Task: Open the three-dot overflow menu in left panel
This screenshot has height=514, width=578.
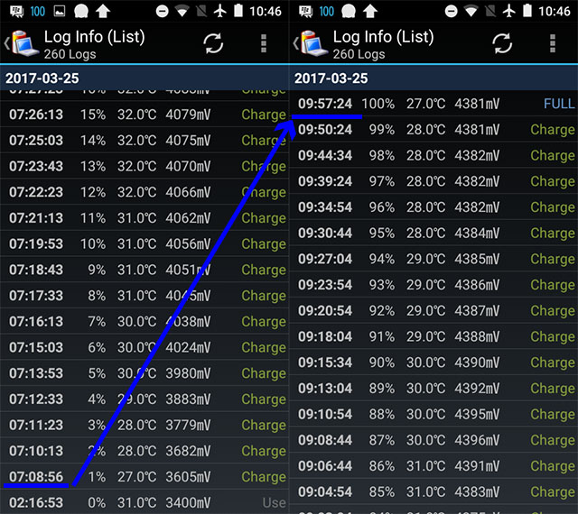Action: (264, 44)
